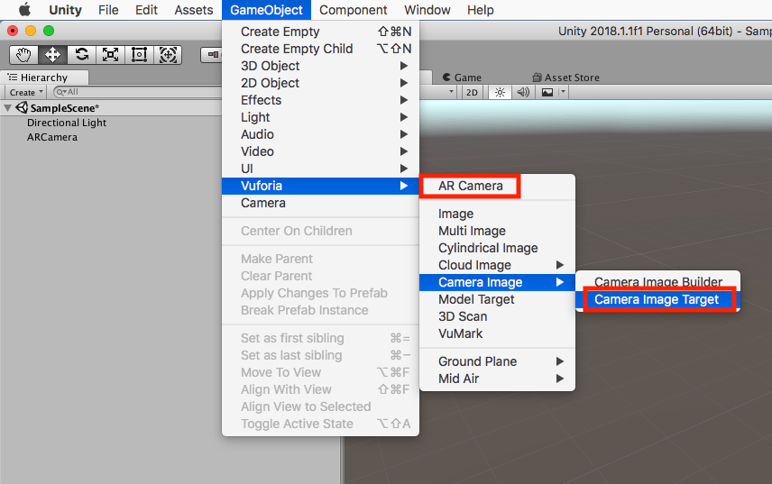The image size is (772, 484).
Task: Open the Create dropdown in Hierarchy
Action: point(25,92)
